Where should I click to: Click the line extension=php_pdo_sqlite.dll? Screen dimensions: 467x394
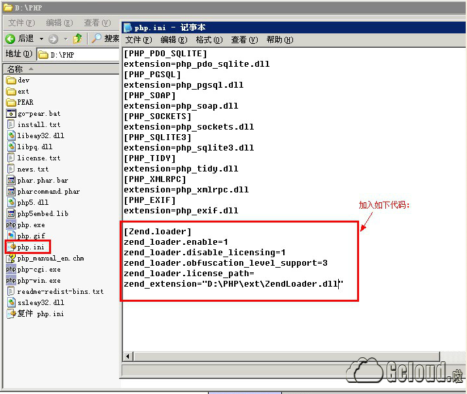pyautogui.click(x=197, y=64)
